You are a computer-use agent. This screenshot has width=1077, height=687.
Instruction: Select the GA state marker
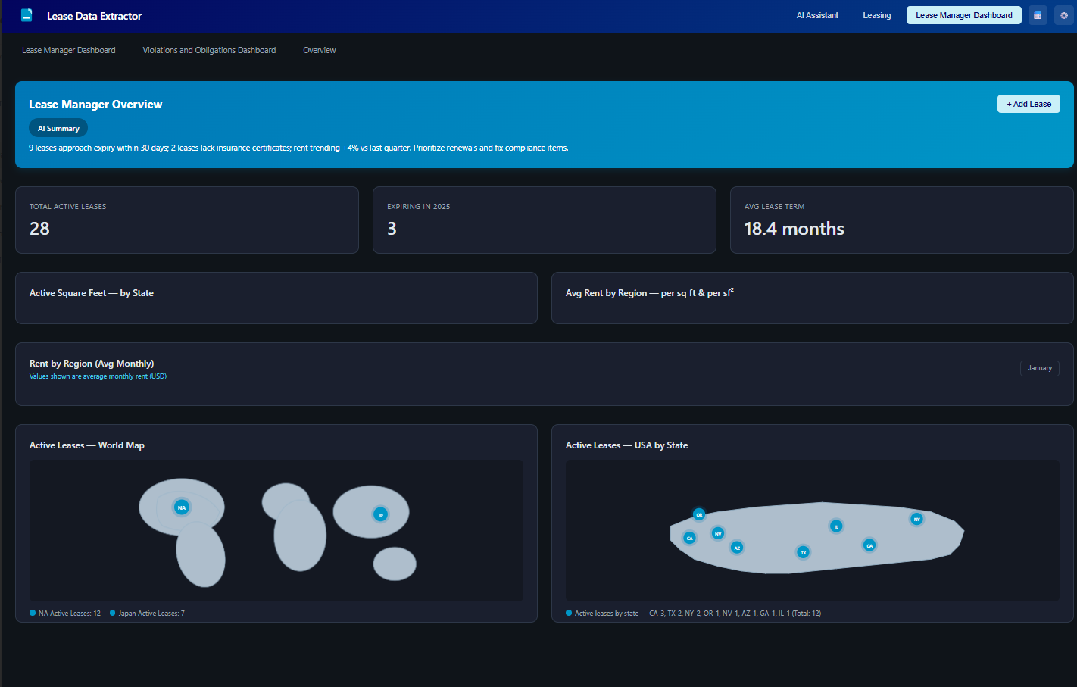(x=869, y=545)
